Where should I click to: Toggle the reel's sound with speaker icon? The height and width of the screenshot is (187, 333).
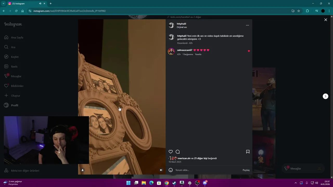(x=161, y=170)
